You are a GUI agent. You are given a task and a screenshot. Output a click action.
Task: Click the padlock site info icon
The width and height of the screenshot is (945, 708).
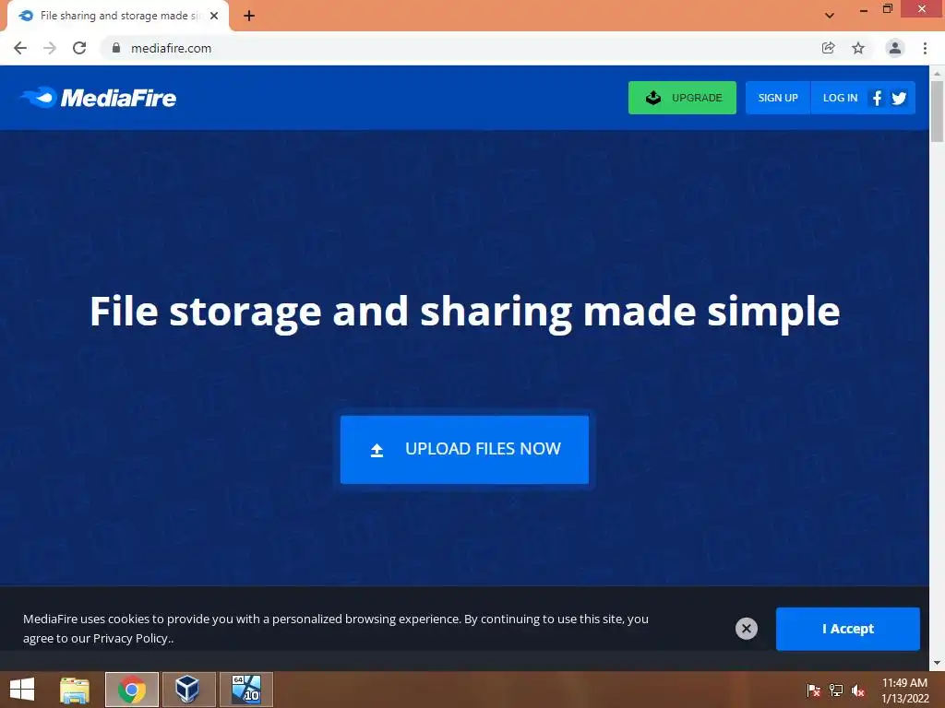click(x=116, y=48)
